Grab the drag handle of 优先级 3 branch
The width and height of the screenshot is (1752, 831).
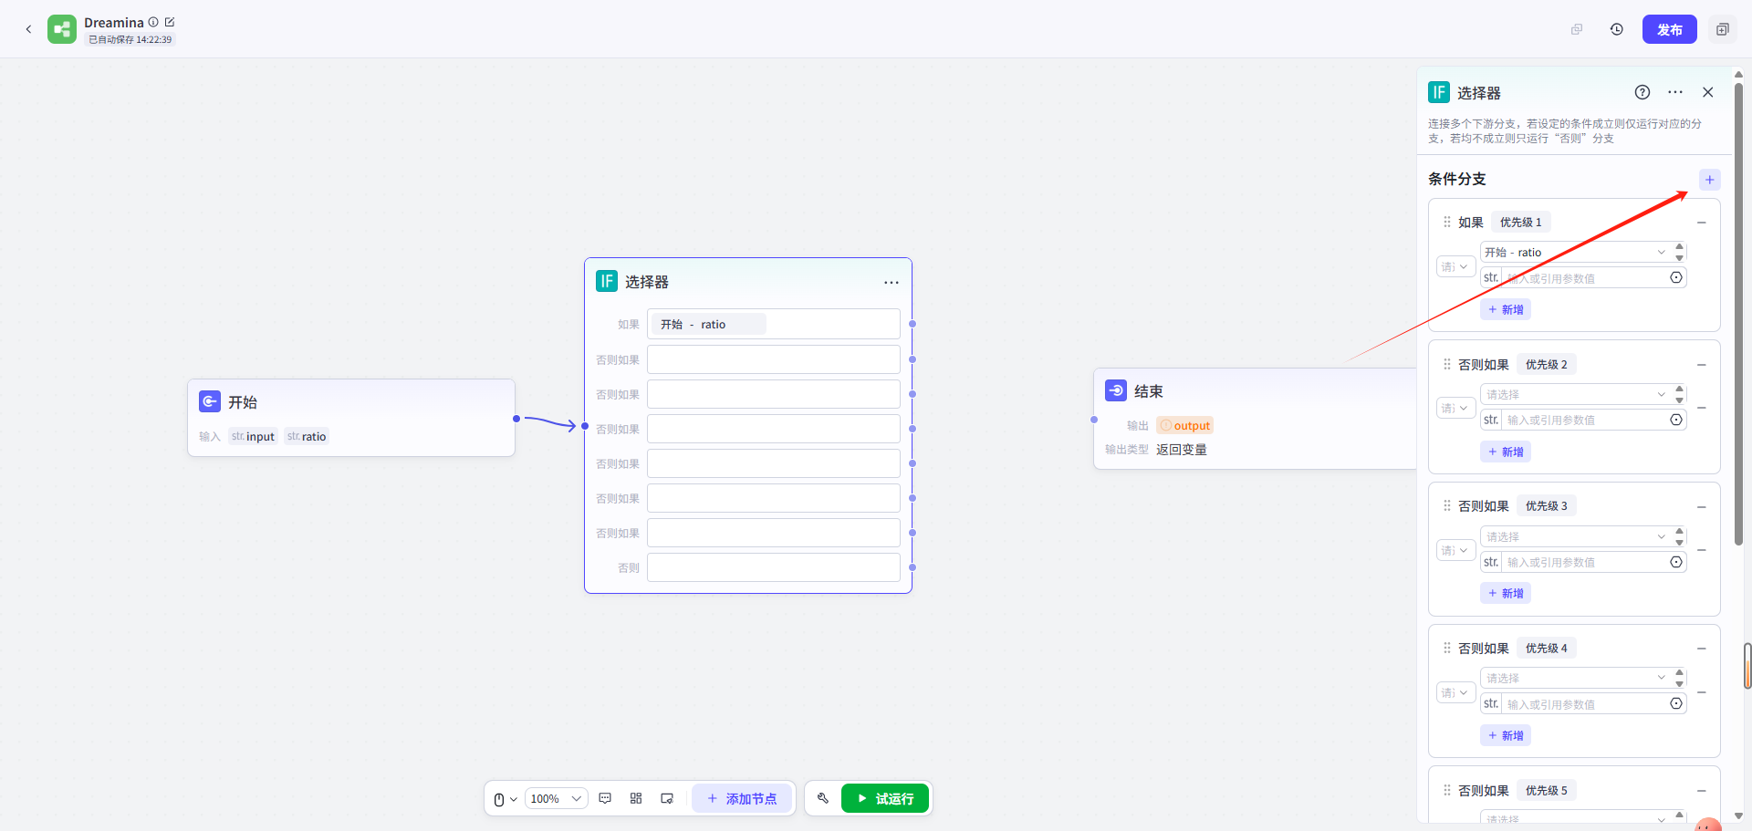[x=1446, y=505]
